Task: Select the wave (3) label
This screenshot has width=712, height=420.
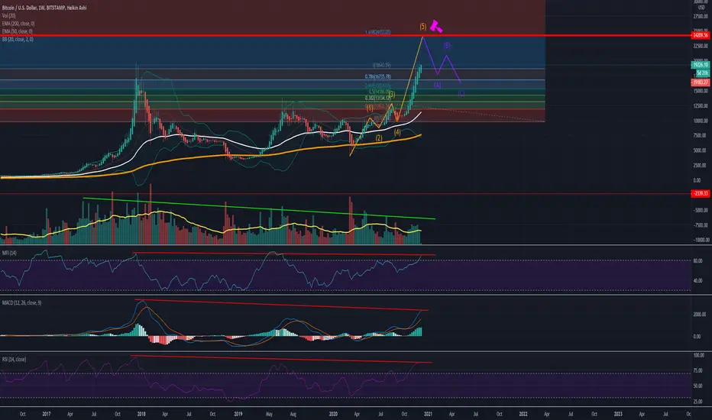Action: click(391, 95)
